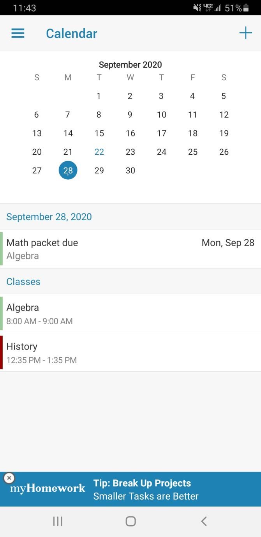Screen dimensions: 261x537
Task: Open the Algebra class entry
Action: click(x=130, y=313)
